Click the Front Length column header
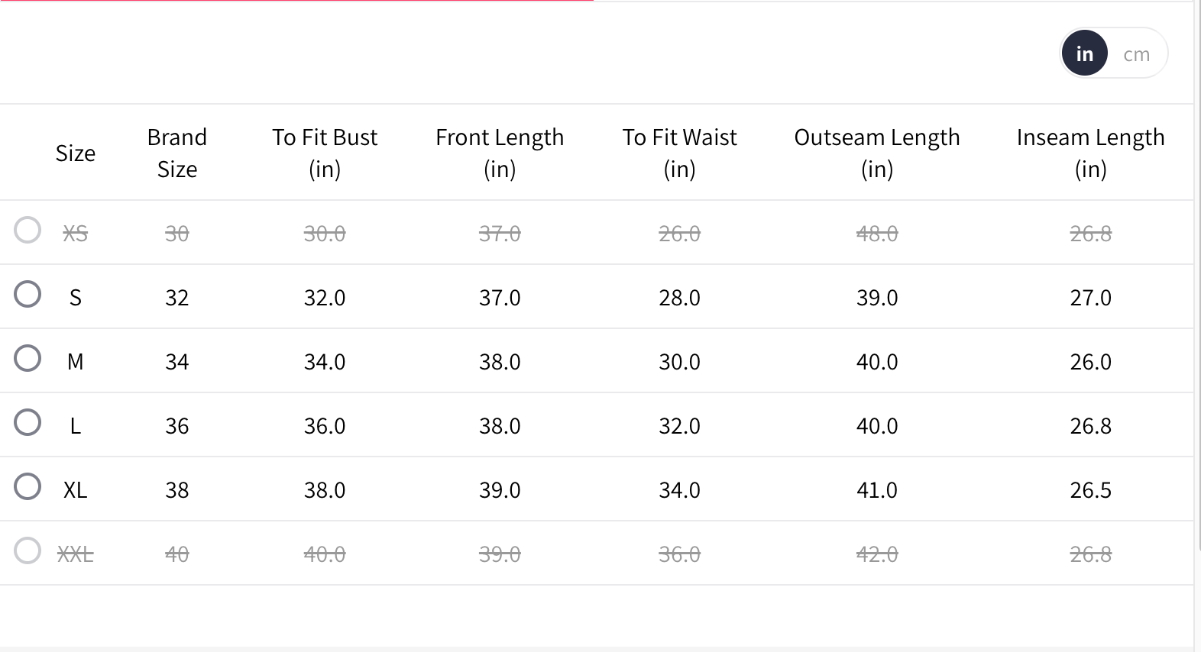The height and width of the screenshot is (652, 1201). (500, 153)
